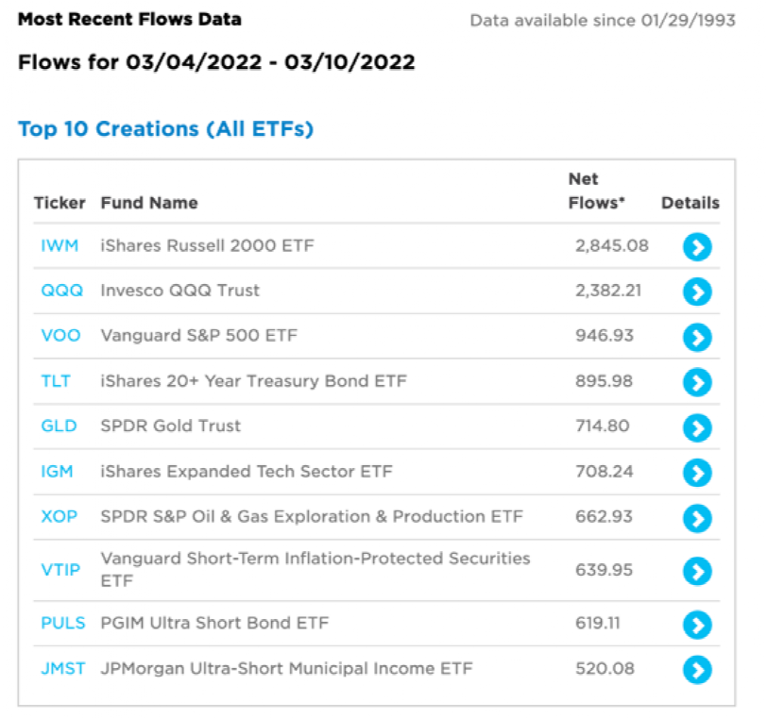Open details arrow for iShares Russell 2000 ETF
This screenshot has height=719, width=767.
697,246
